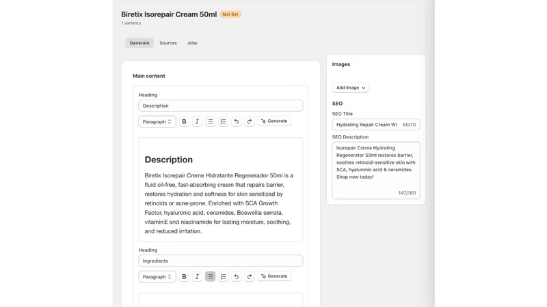Edit the Description heading field
The image size is (547, 307).
[221, 106]
